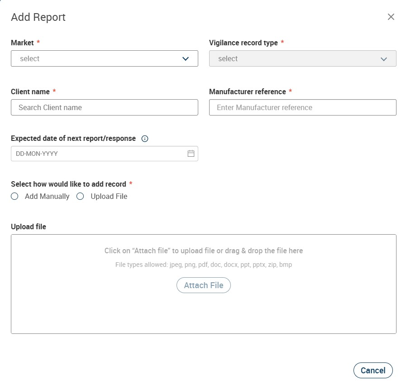The height and width of the screenshot is (381, 406).
Task: Click the Expected date of next report label
Action: (x=73, y=139)
